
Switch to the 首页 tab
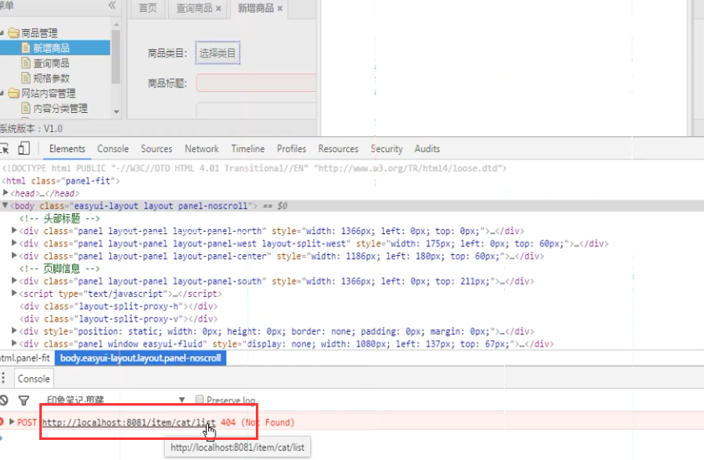pos(148,8)
